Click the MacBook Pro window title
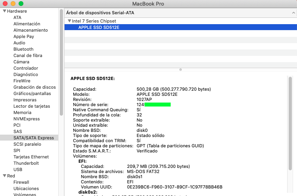 pyautogui.click(x=148, y=4)
